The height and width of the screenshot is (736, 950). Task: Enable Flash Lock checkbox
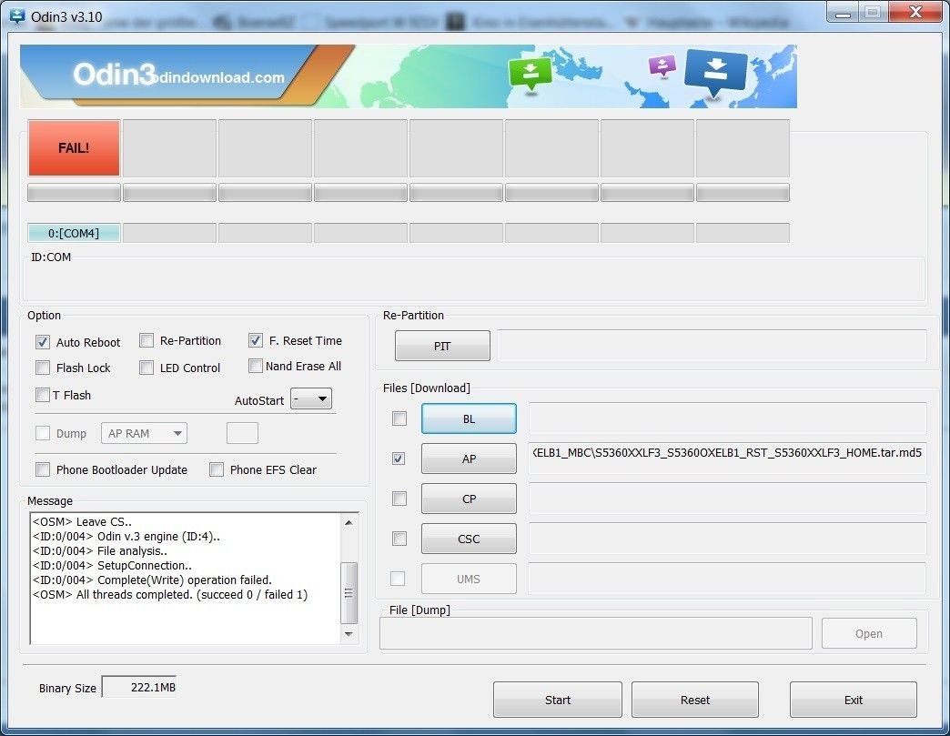43,368
